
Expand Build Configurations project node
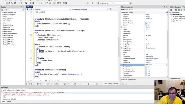tap(172, 17)
